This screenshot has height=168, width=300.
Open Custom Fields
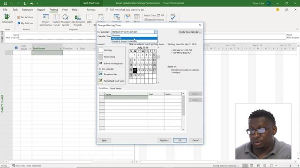pyautogui.click(x=56, y=20)
